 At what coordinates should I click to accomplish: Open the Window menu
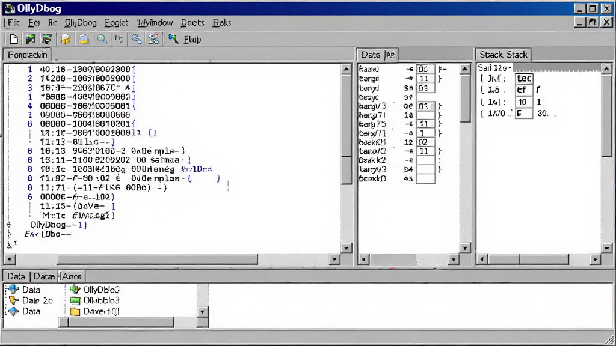click(x=155, y=23)
